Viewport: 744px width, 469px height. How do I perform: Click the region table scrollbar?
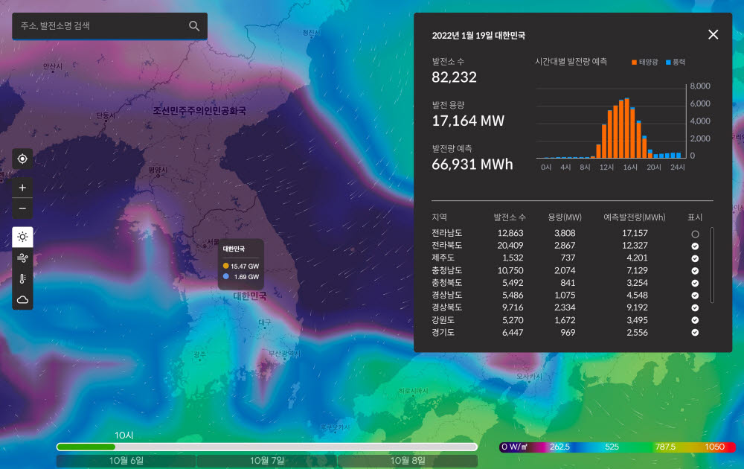click(712, 265)
